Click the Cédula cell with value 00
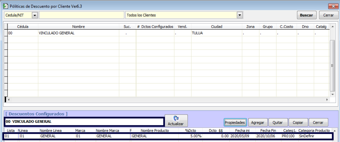 pos(23,33)
